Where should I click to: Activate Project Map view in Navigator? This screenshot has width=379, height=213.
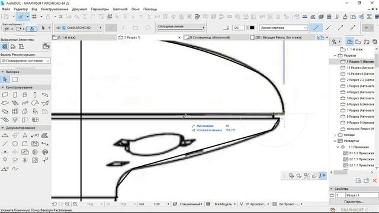pyautogui.click(x=350, y=42)
